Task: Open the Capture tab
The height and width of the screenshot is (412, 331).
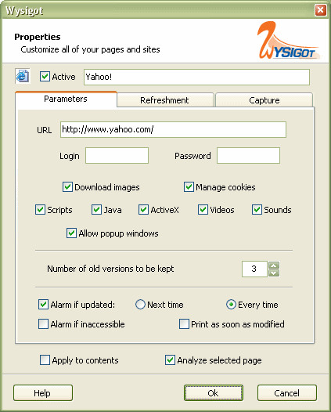Action: point(264,100)
